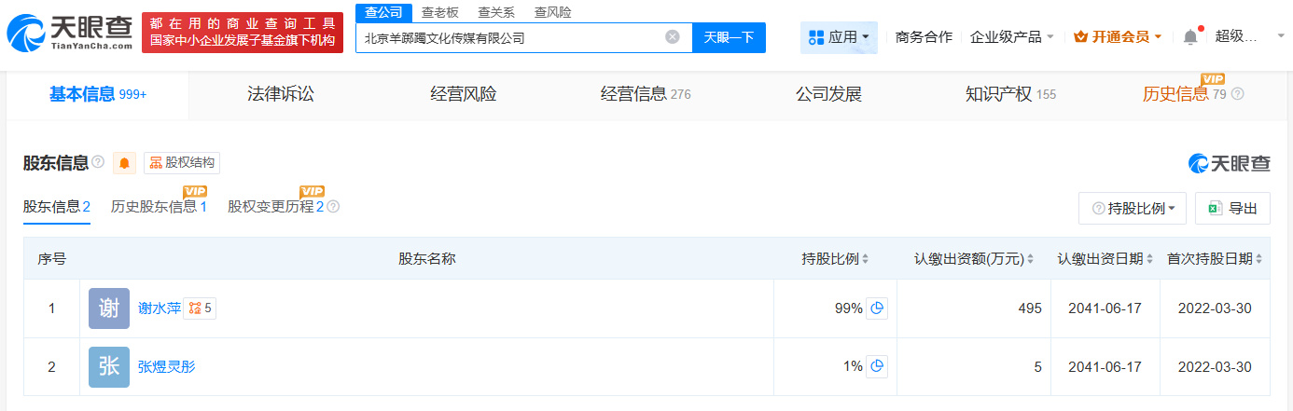The width and height of the screenshot is (1293, 411).
Task: Click the help icon next to 股权变更历程
Action: point(333,207)
